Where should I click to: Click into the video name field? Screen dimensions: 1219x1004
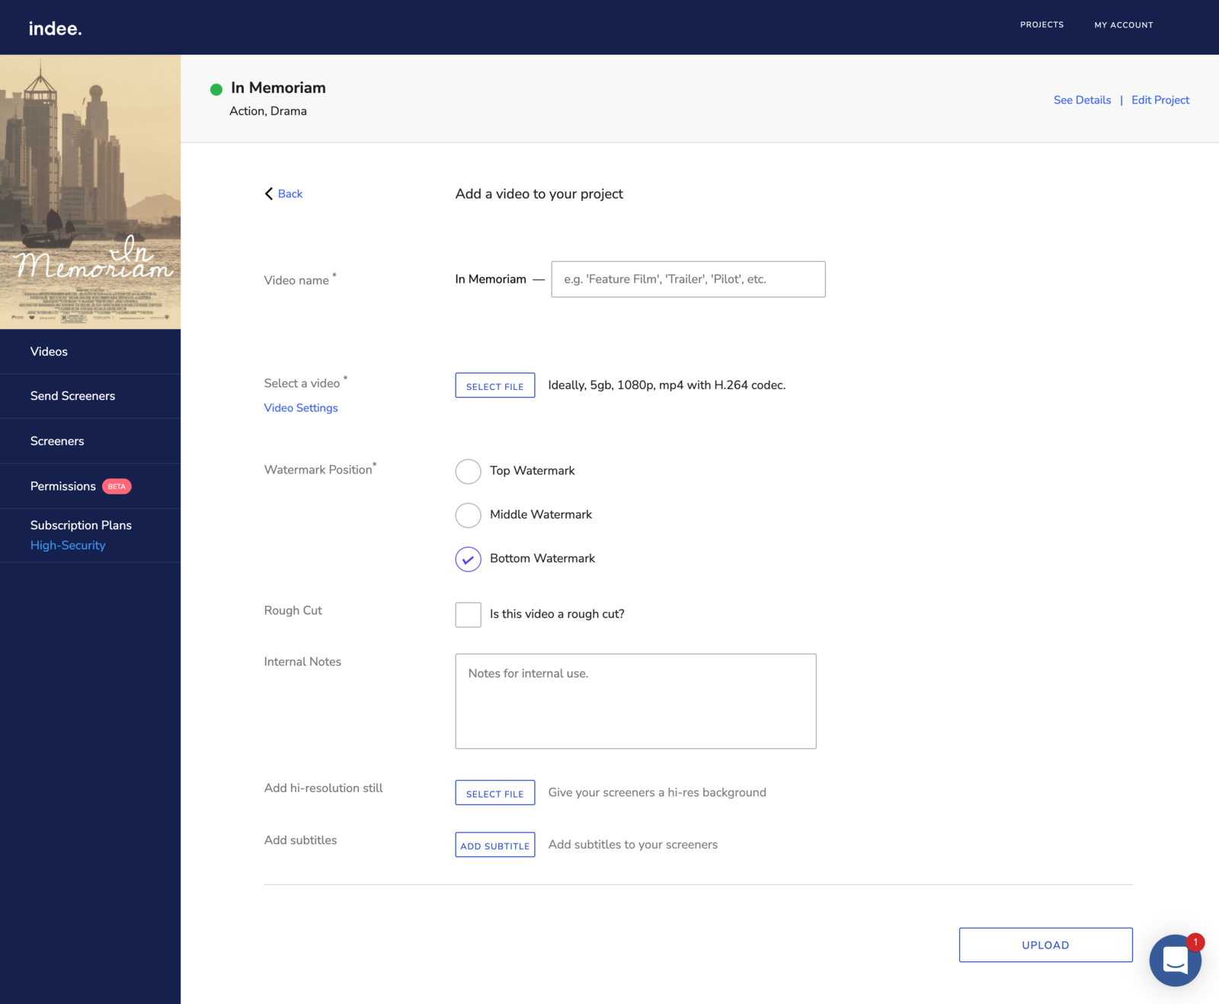(687, 280)
